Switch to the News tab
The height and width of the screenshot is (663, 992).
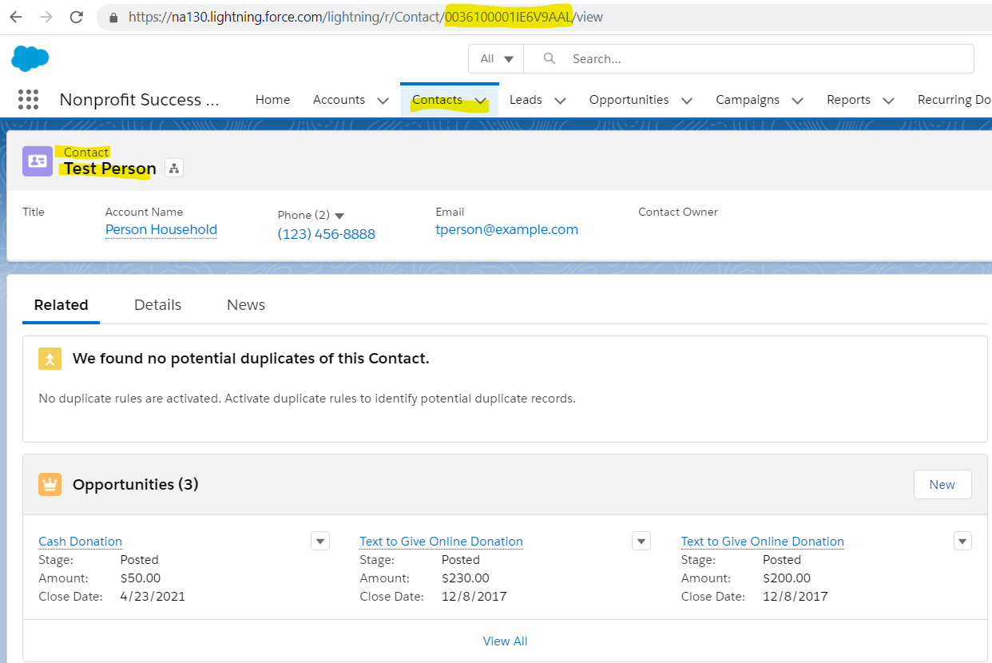tap(246, 305)
